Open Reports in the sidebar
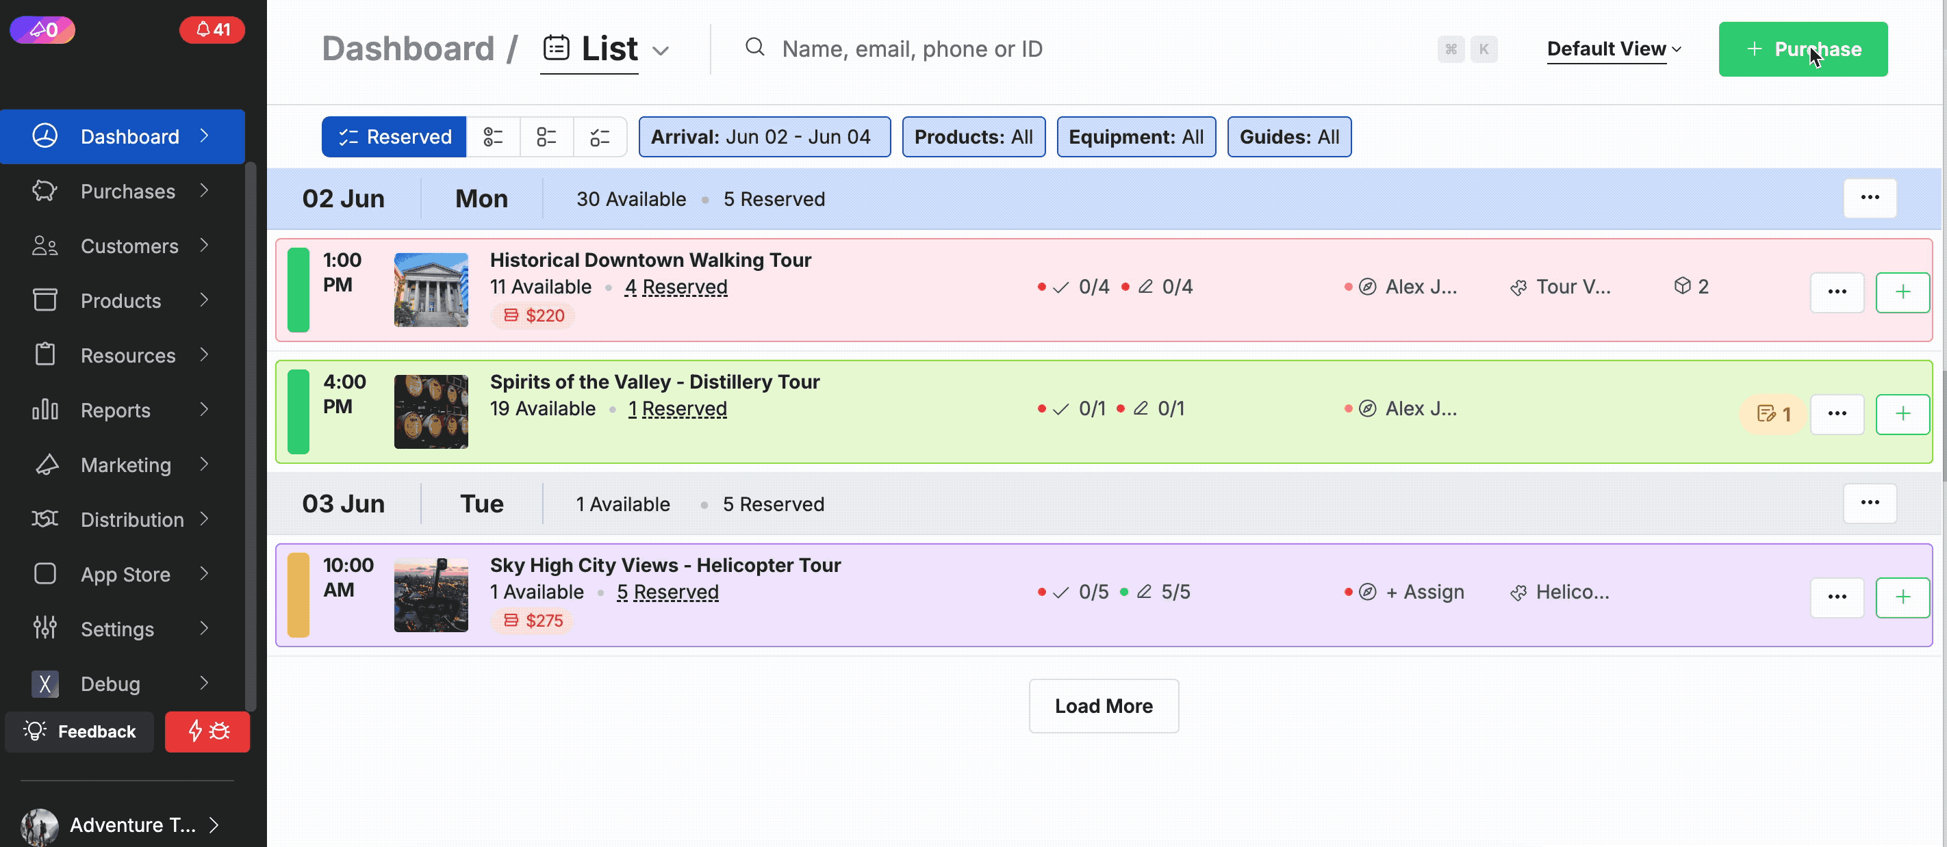Viewport: 1947px width, 847px height. (123, 410)
